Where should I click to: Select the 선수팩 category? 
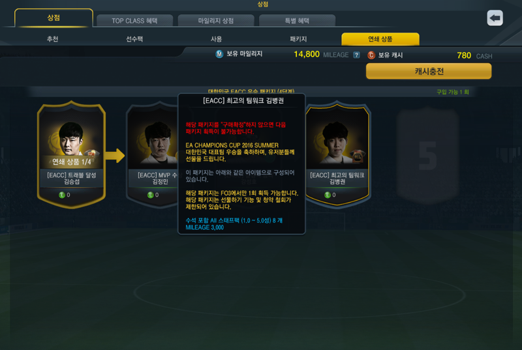pyautogui.click(x=134, y=39)
